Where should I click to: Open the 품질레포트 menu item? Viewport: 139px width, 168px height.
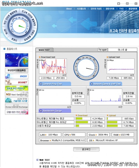coord(133,9)
